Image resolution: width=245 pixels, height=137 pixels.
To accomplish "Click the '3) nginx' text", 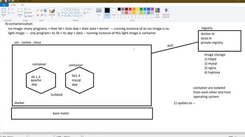I will pos(210,68).
